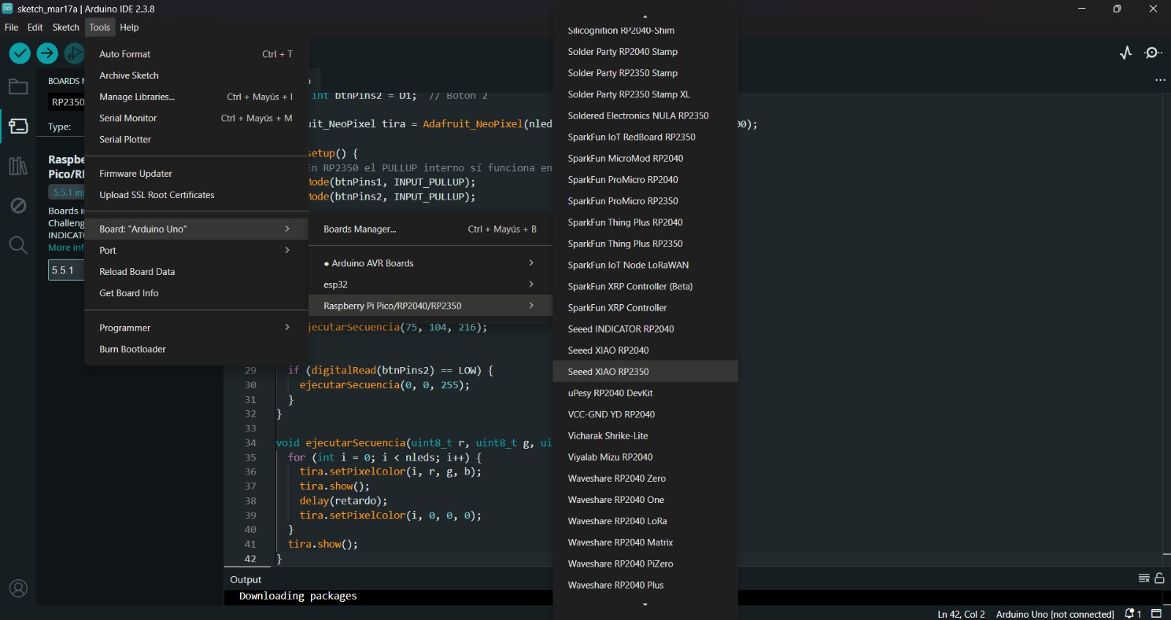Open Boards Manager from the submenu
Viewport: 1171px width, 620px height.
[360, 229]
